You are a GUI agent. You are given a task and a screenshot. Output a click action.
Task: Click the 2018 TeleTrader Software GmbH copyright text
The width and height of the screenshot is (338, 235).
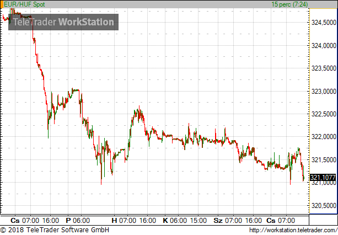pyautogui.click(x=55, y=230)
